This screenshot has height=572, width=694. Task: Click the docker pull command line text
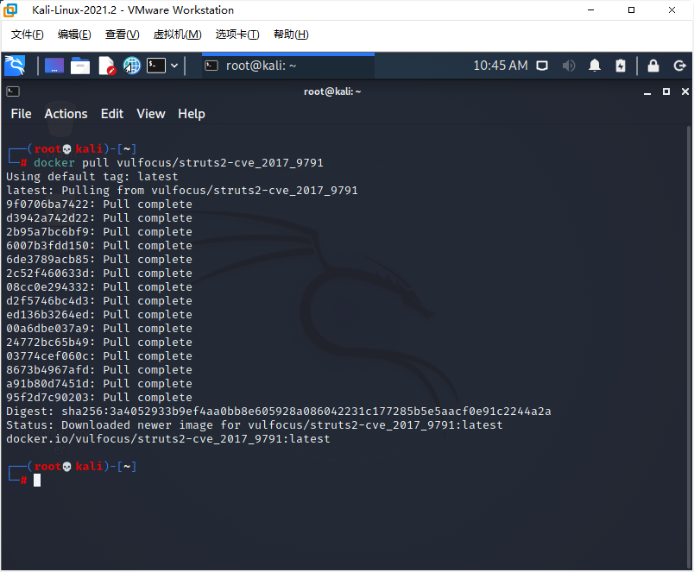point(179,163)
